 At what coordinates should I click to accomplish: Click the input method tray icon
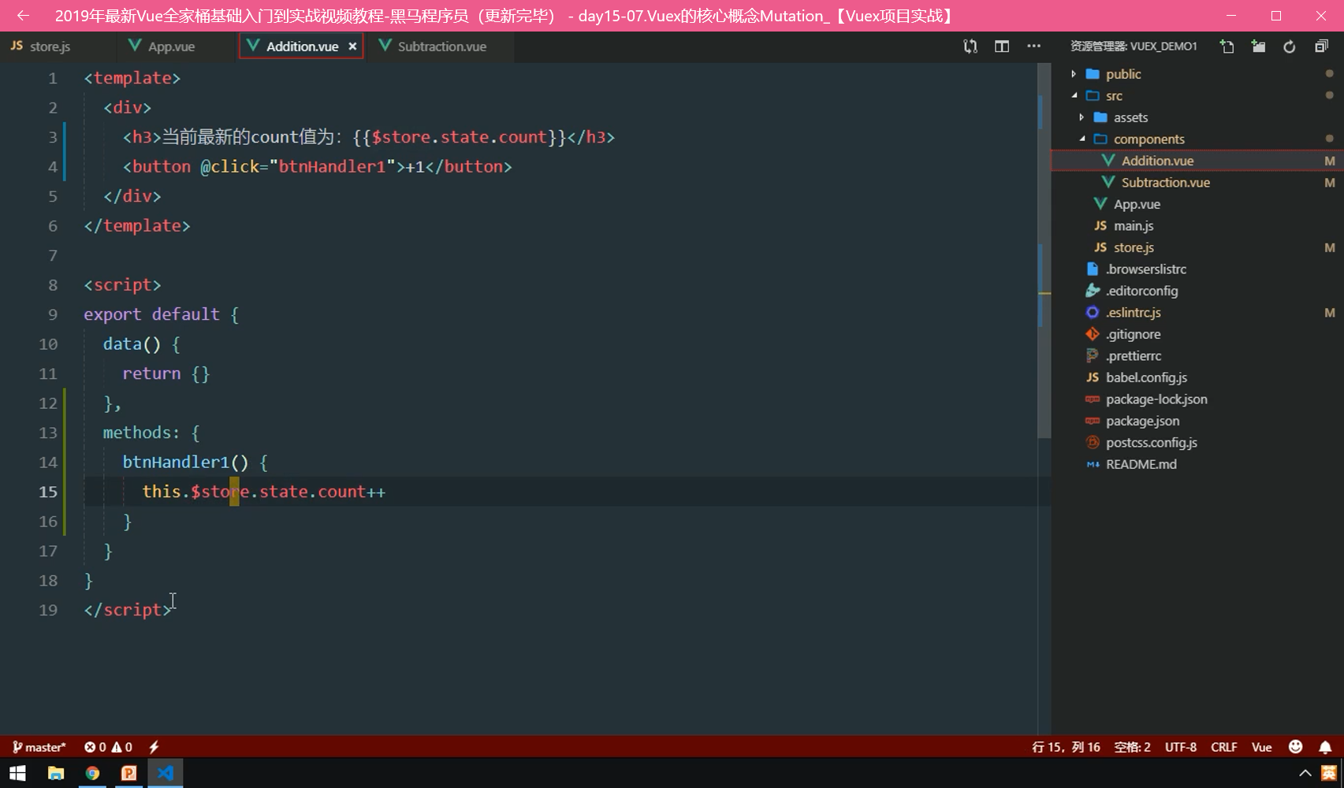pos(1329,773)
